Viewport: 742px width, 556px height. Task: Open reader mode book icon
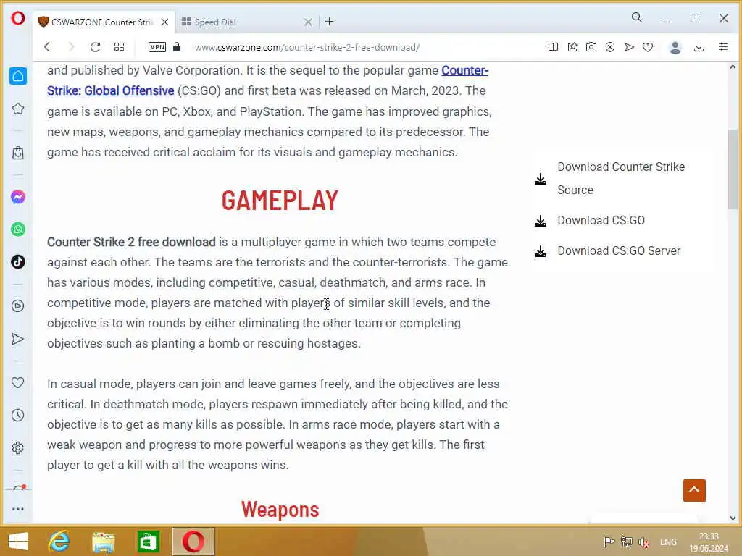pos(553,47)
